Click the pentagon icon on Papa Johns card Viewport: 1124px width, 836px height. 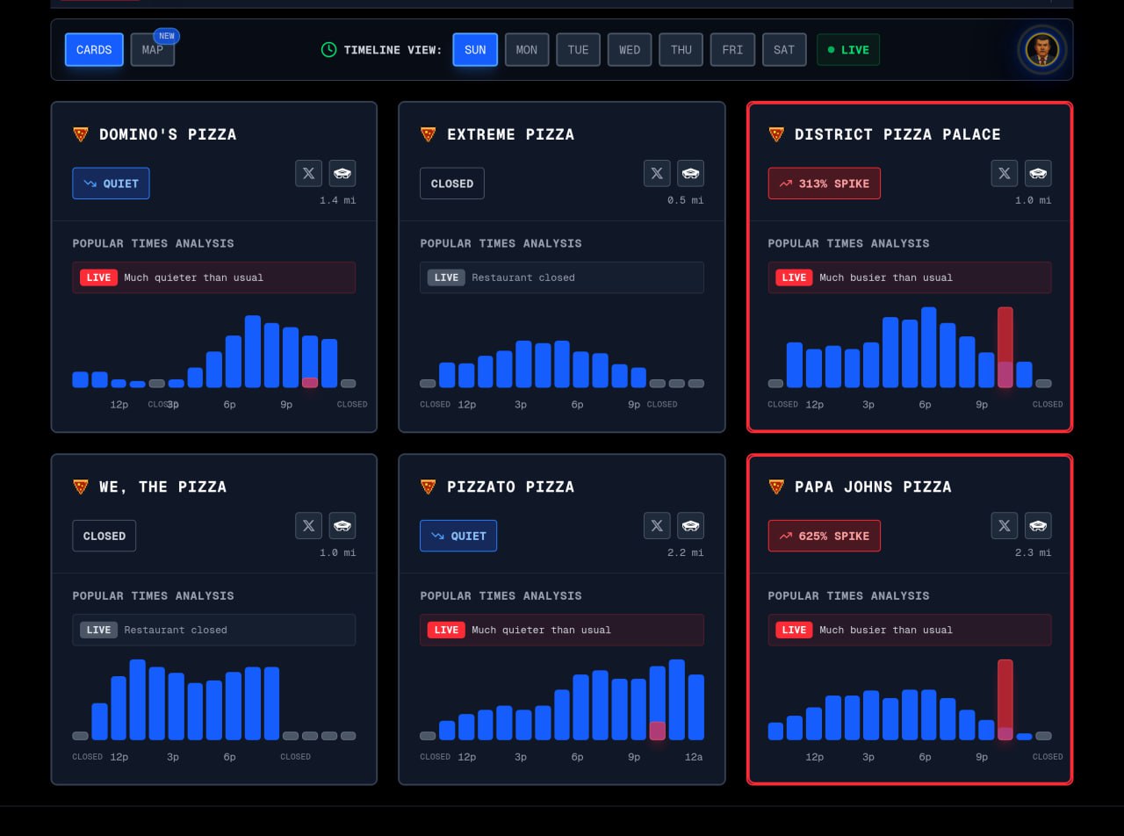(x=1038, y=525)
